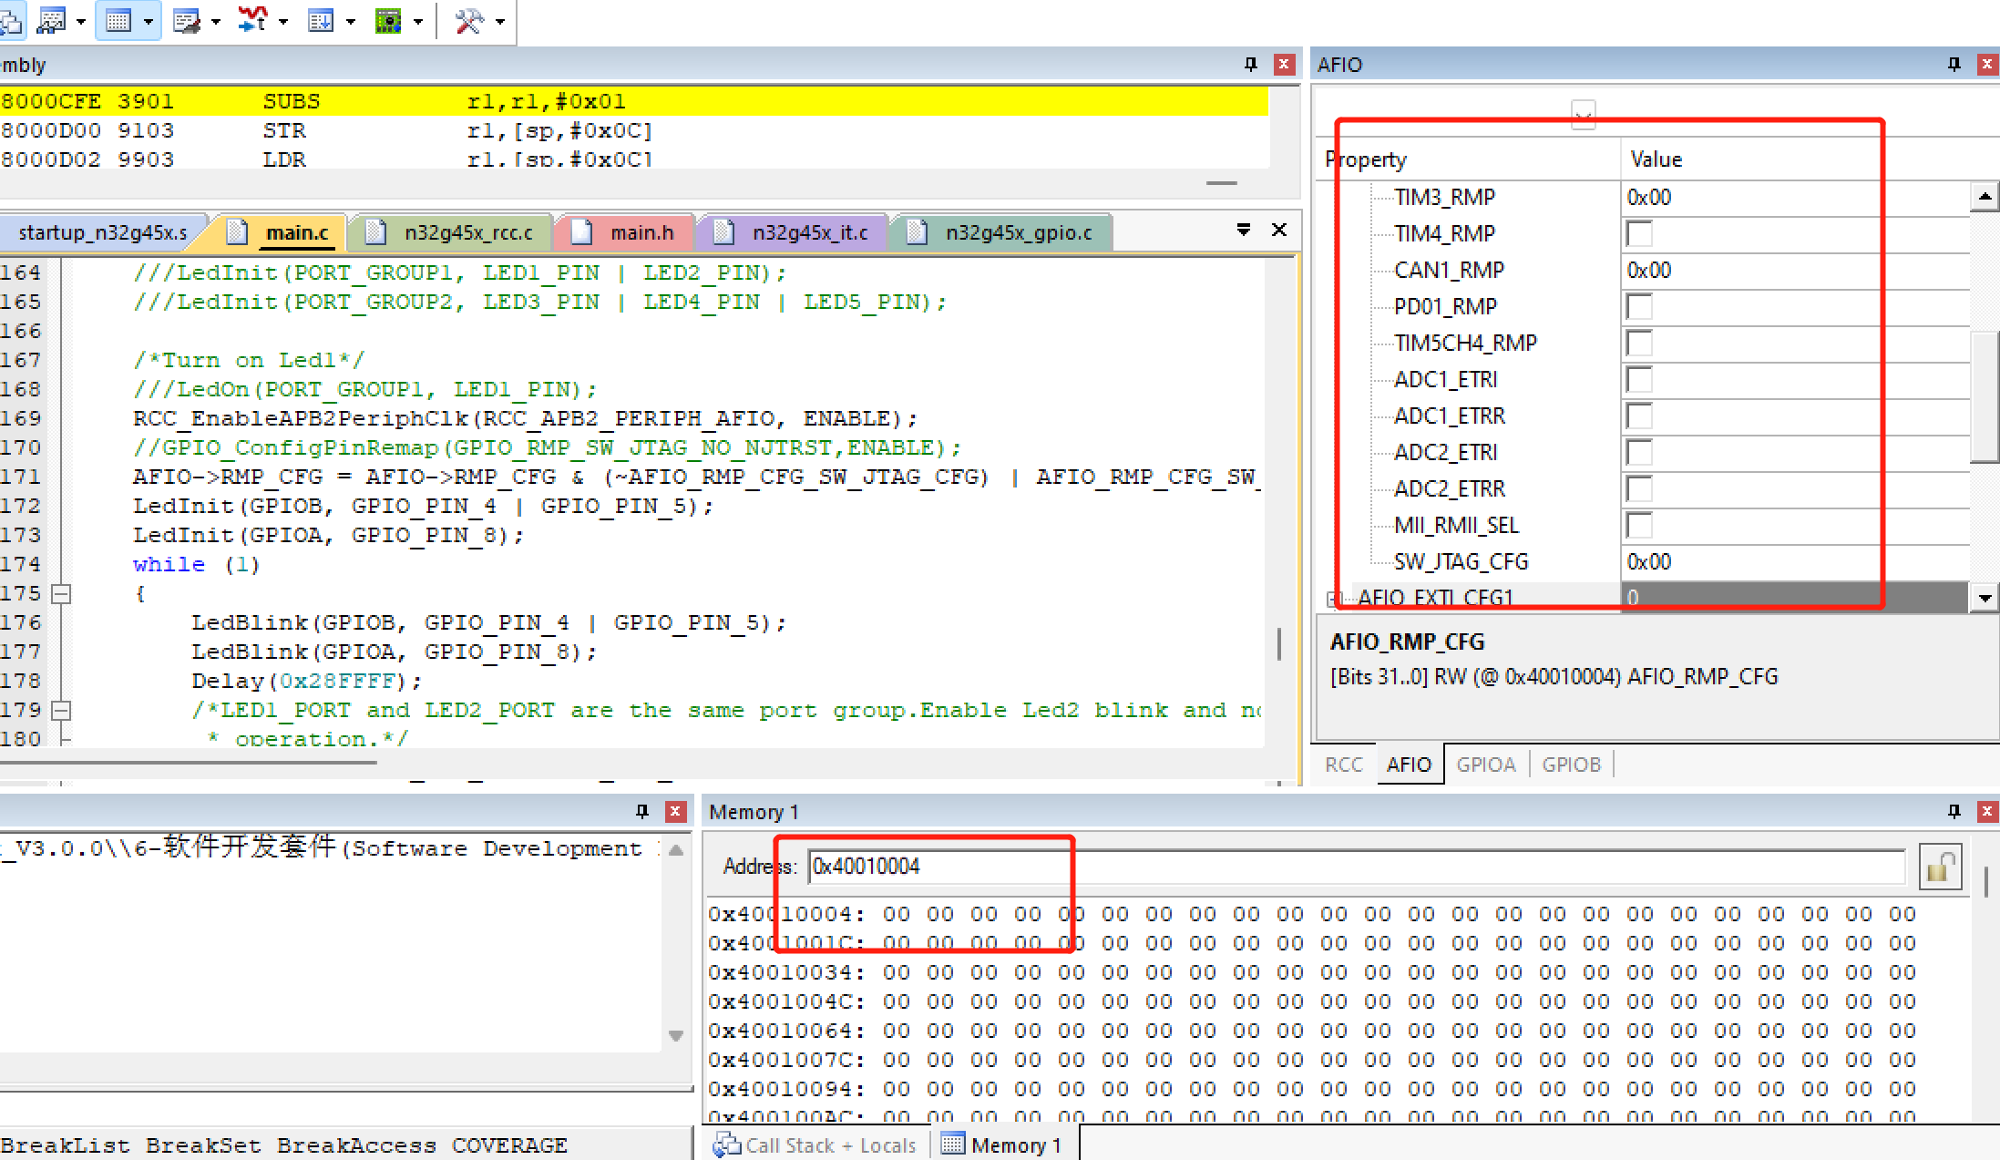Click the System Viewer green board icon
Image resolution: width=2000 pixels, height=1160 pixels.
tap(388, 20)
